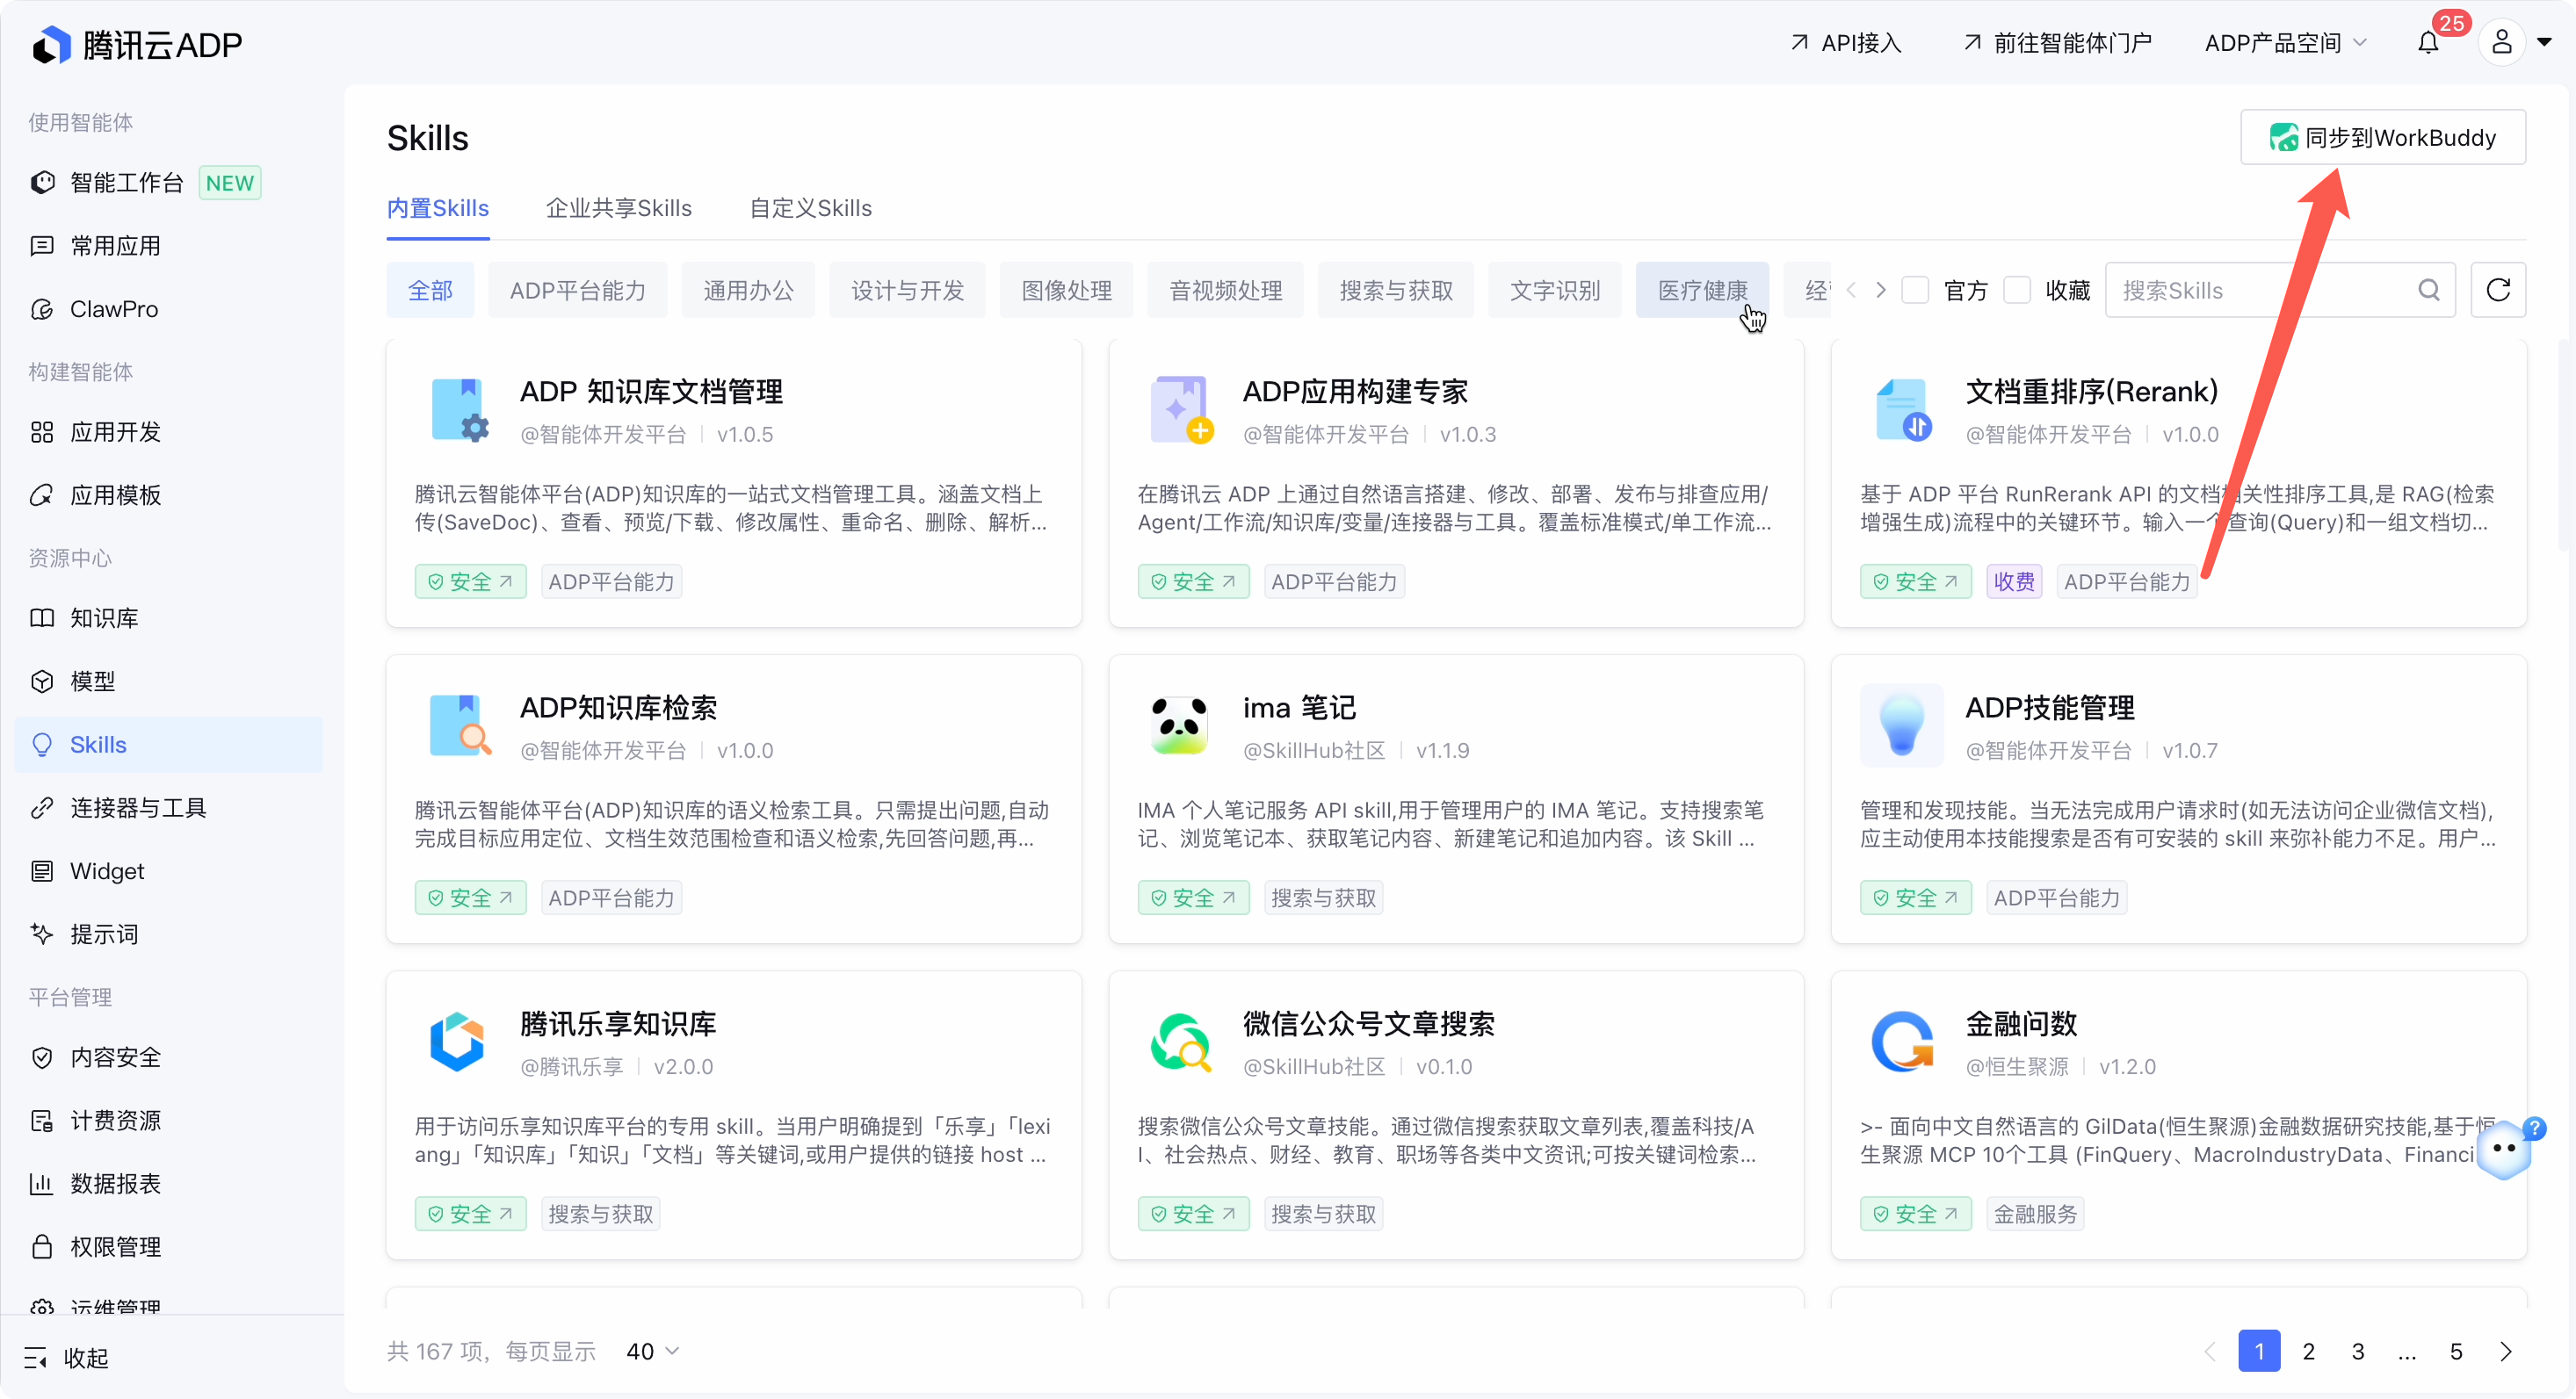Click the 微信公众号文章搜索 skill icon
This screenshot has height=1399, width=2576.
pyautogui.click(x=1181, y=1042)
